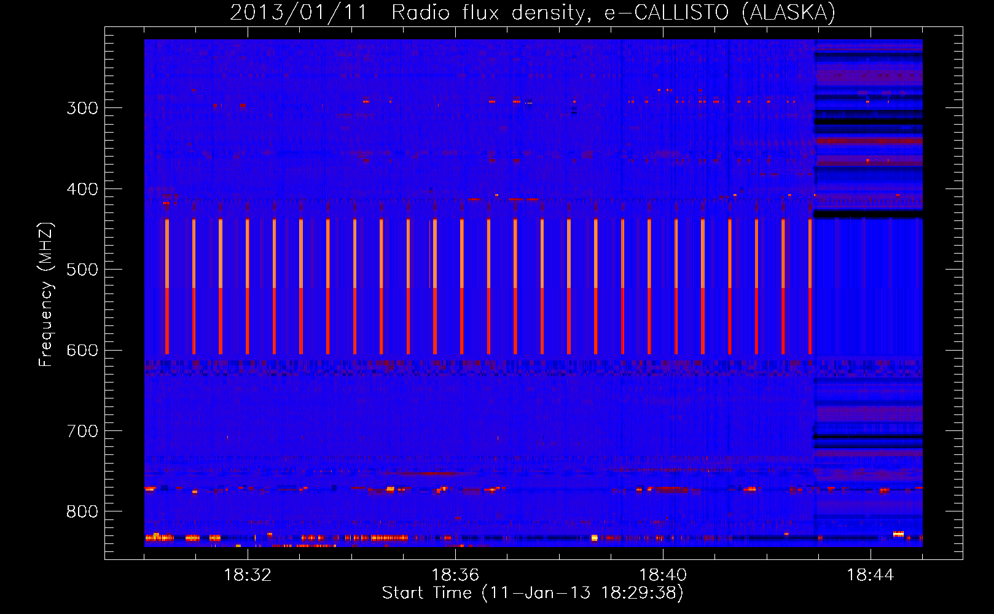This screenshot has height=614, width=994.
Task: Select the 500 frequency tick label
Action: pos(82,270)
